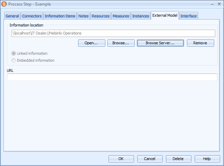The width and height of the screenshot is (224, 166).
Task: Open the Measures tab
Action: coord(121,16)
